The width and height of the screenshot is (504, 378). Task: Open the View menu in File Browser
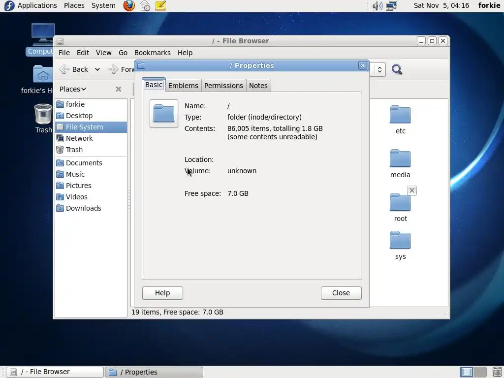pos(103,53)
